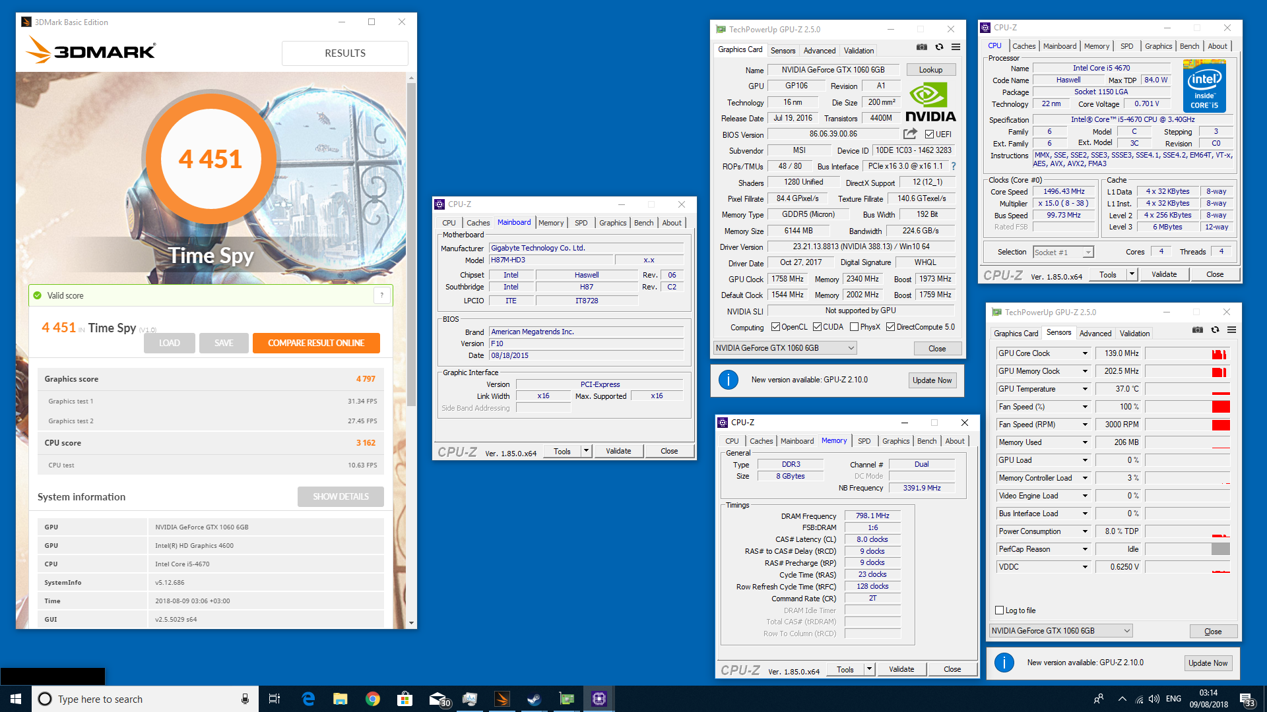Open Bench tab in Memory CPU-Z window
This screenshot has width=1267, height=712.
point(926,441)
